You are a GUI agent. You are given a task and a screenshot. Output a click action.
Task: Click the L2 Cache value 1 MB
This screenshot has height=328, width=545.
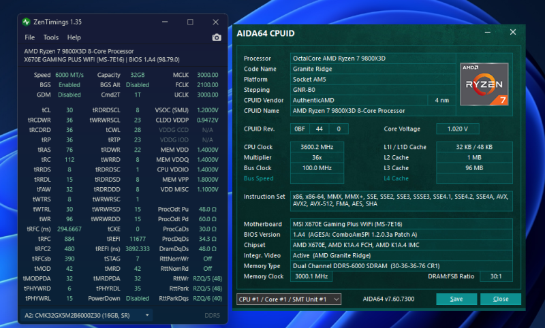click(x=474, y=157)
